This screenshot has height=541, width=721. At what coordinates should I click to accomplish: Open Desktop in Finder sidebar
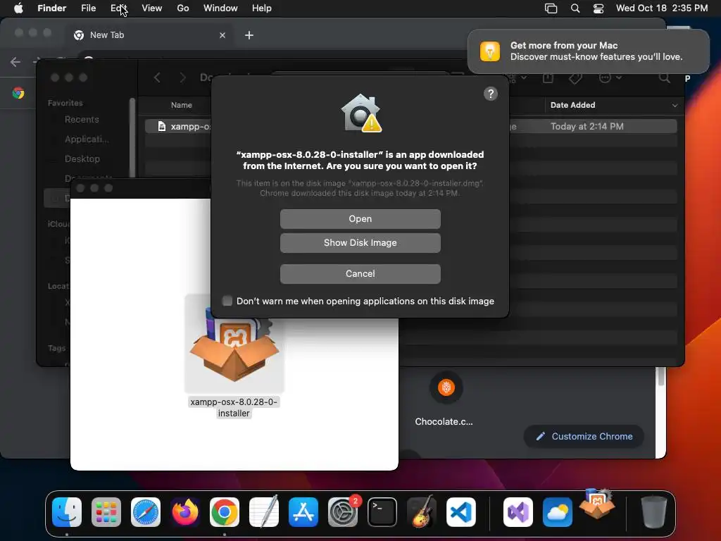click(82, 158)
